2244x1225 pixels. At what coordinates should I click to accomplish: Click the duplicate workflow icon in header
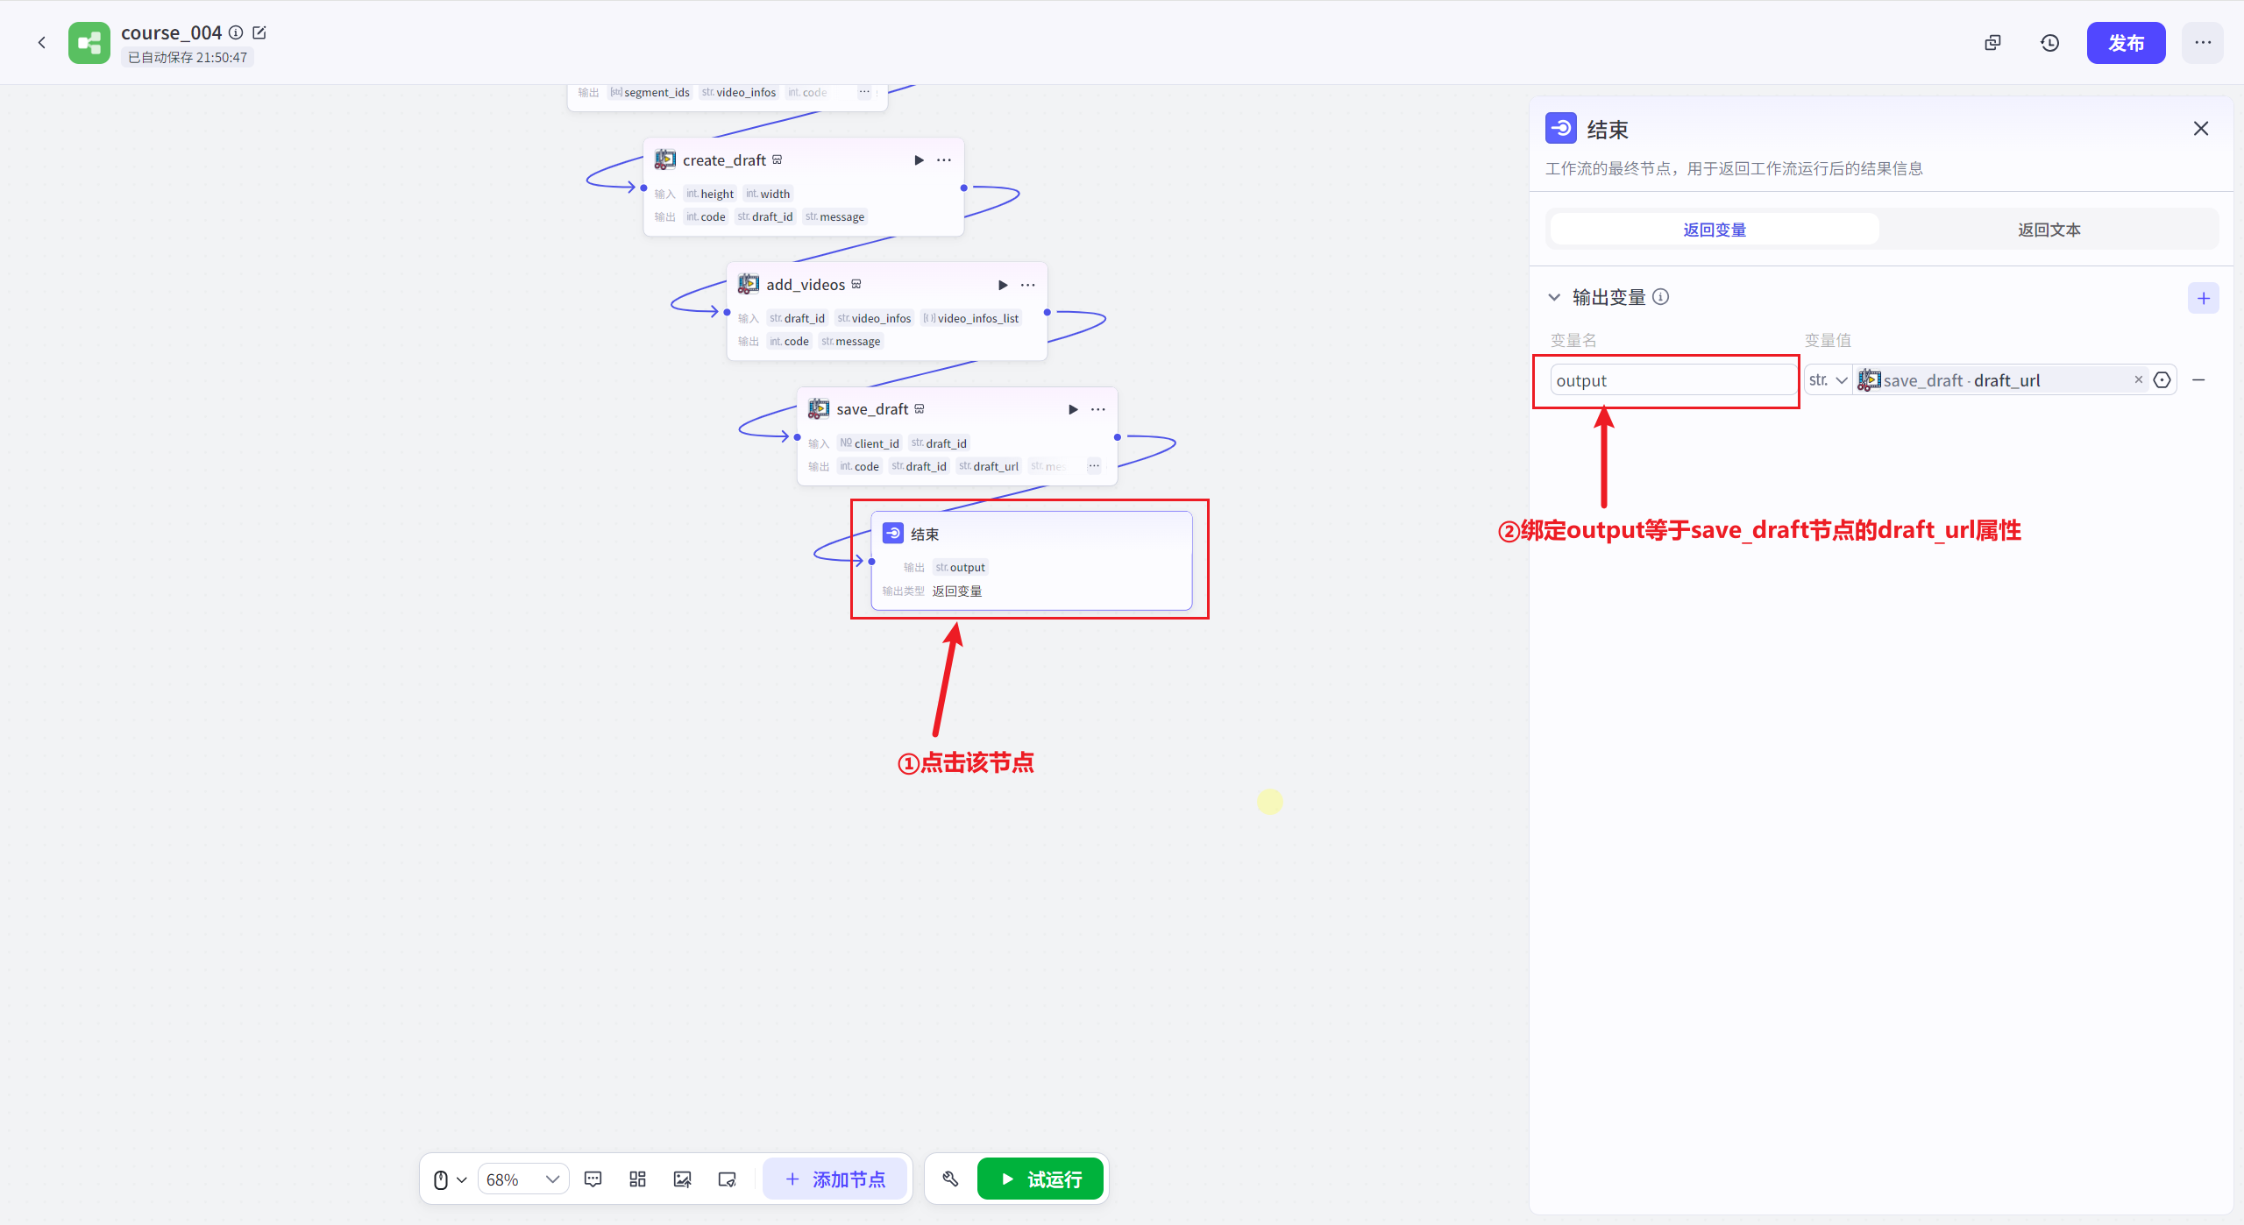click(1992, 43)
